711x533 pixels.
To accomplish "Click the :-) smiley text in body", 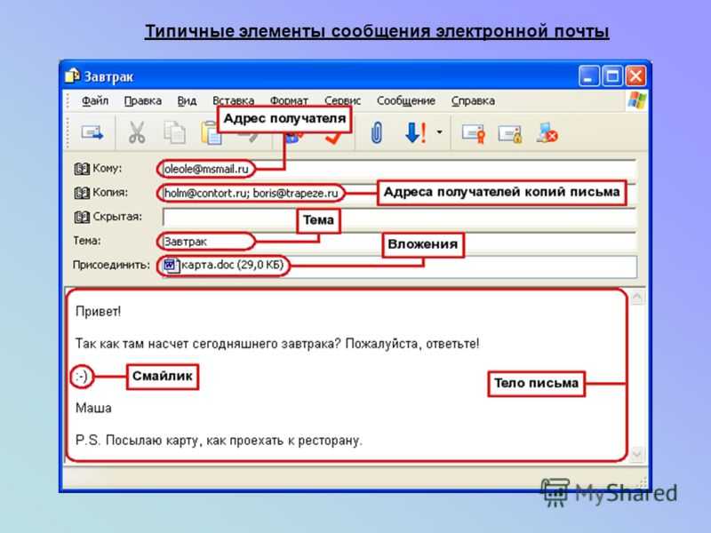I will (81, 376).
